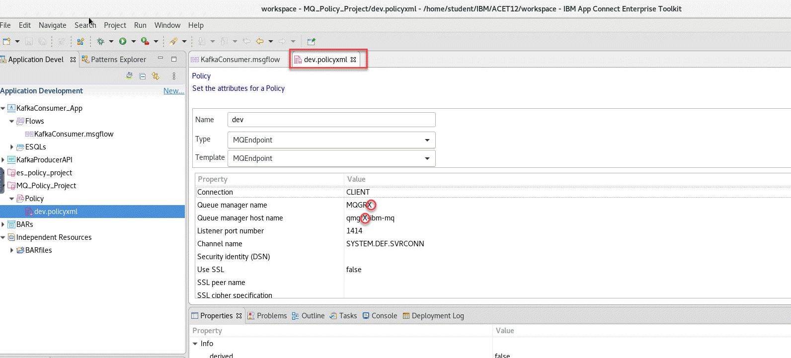Image resolution: width=791 pixels, height=358 pixels.
Task: Open the External Tools dropdown arrow
Action: [x=156, y=41]
